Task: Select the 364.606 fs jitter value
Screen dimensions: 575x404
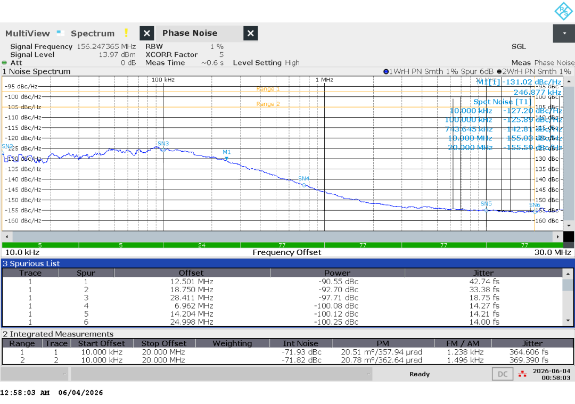Action: 529,352
